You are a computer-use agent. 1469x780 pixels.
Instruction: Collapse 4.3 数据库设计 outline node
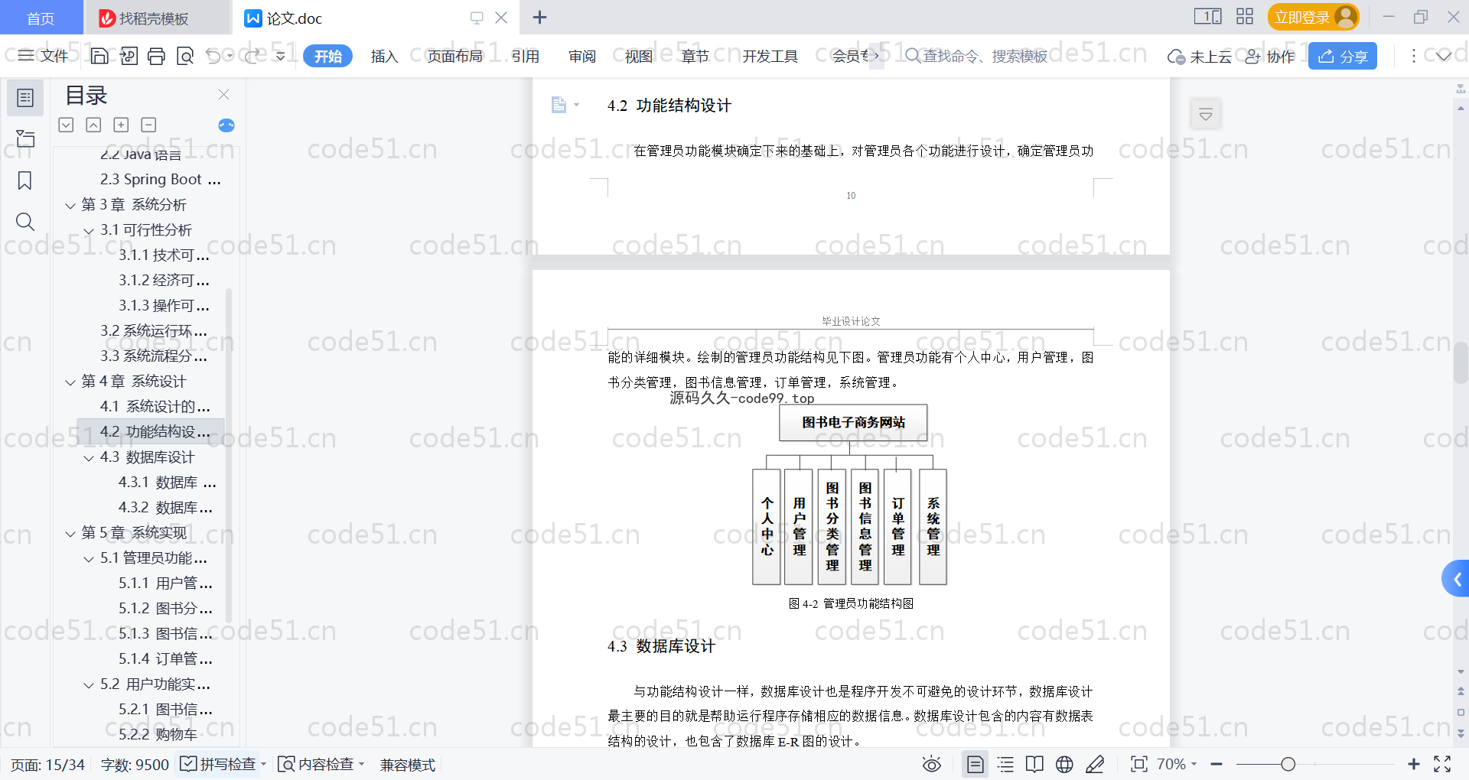89,457
